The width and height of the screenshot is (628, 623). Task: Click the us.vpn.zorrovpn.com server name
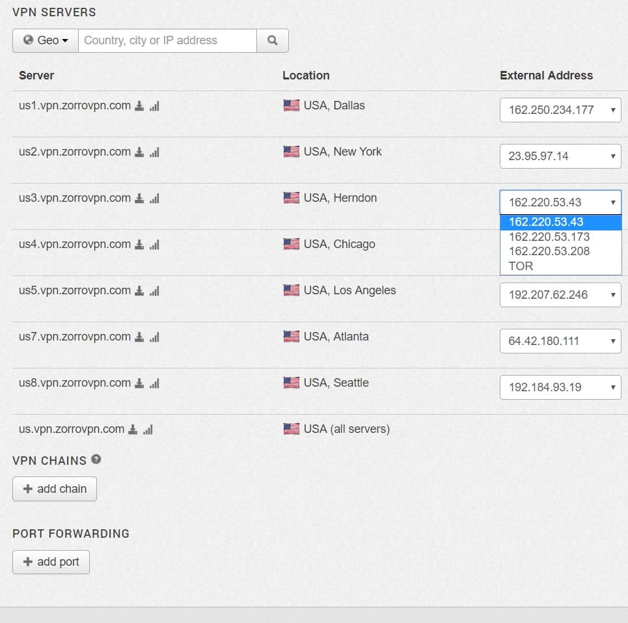point(72,429)
